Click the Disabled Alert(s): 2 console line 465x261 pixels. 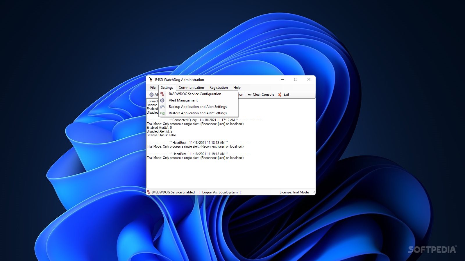click(160, 131)
